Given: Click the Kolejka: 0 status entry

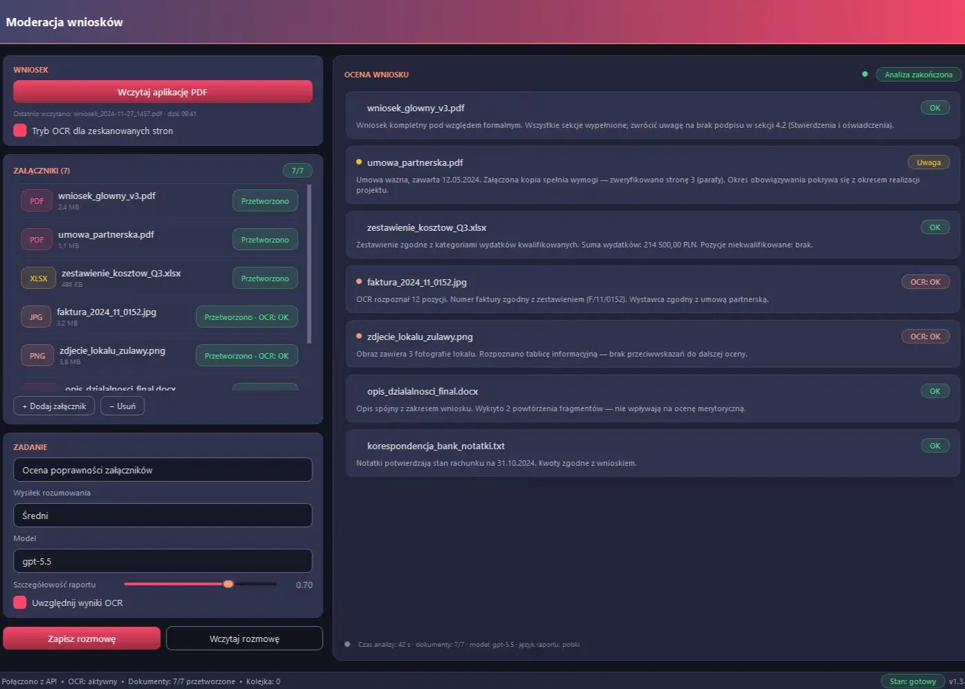Looking at the screenshot, I should (263, 681).
